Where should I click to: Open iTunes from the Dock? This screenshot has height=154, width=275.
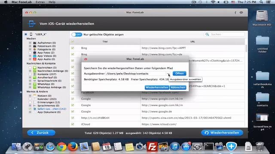pyautogui.click(x=174, y=146)
